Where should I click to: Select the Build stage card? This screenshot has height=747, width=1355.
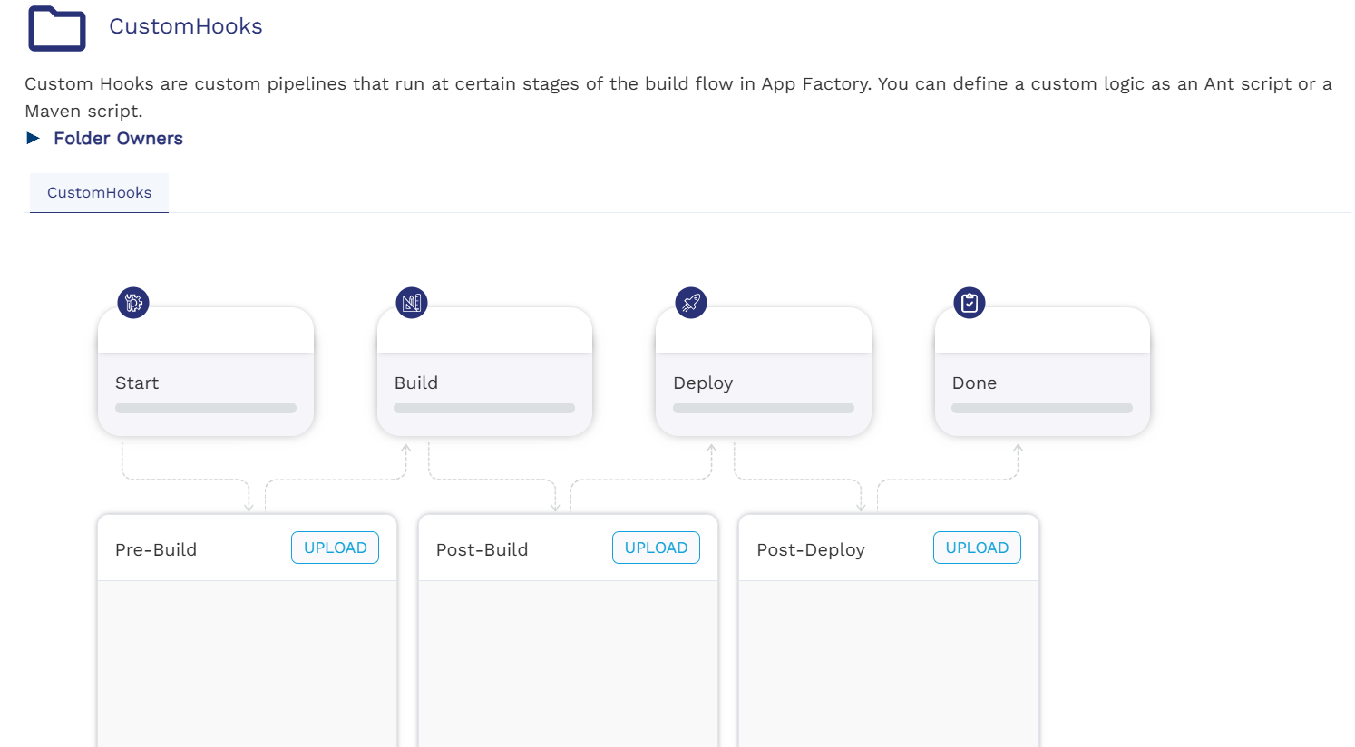[x=484, y=372]
